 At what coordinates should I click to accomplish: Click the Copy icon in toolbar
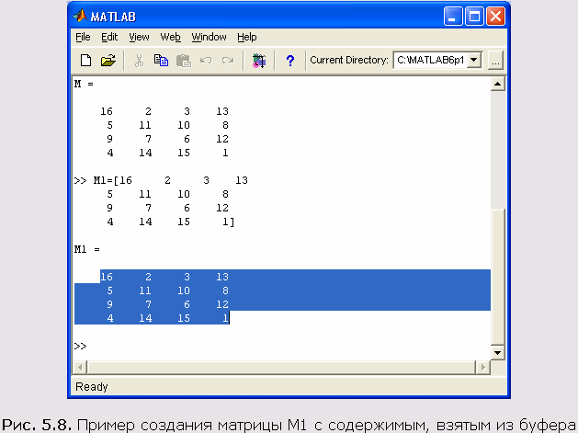161,60
